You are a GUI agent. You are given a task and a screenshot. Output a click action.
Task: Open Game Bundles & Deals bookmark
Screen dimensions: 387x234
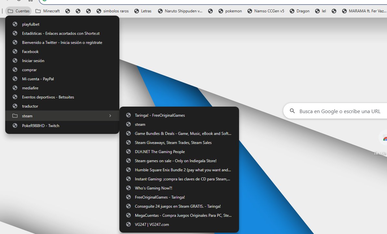[x=179, y=133]
